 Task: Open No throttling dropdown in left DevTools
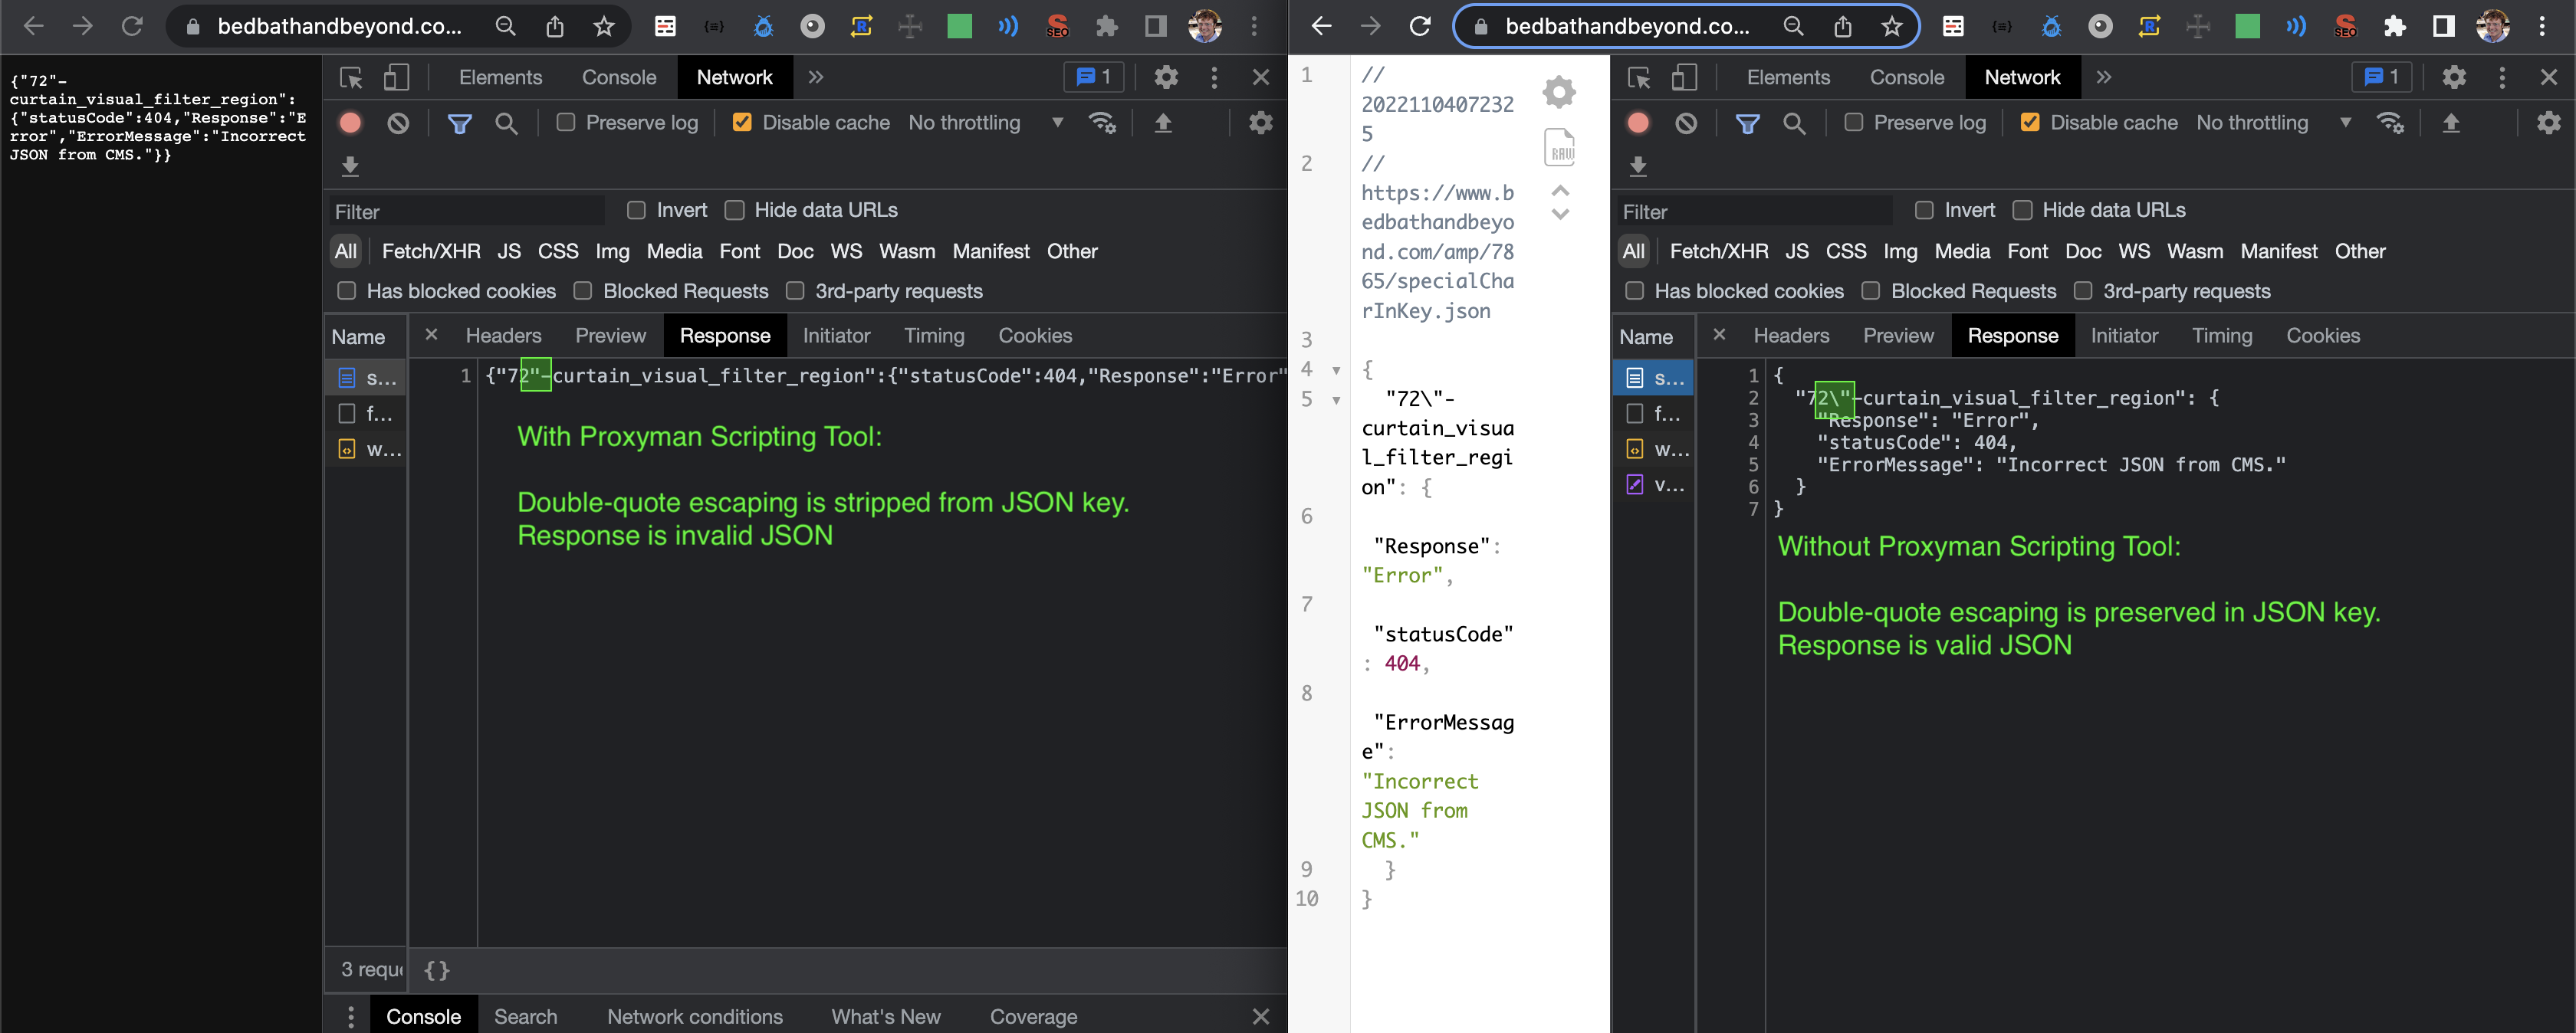tap(984, 122)
